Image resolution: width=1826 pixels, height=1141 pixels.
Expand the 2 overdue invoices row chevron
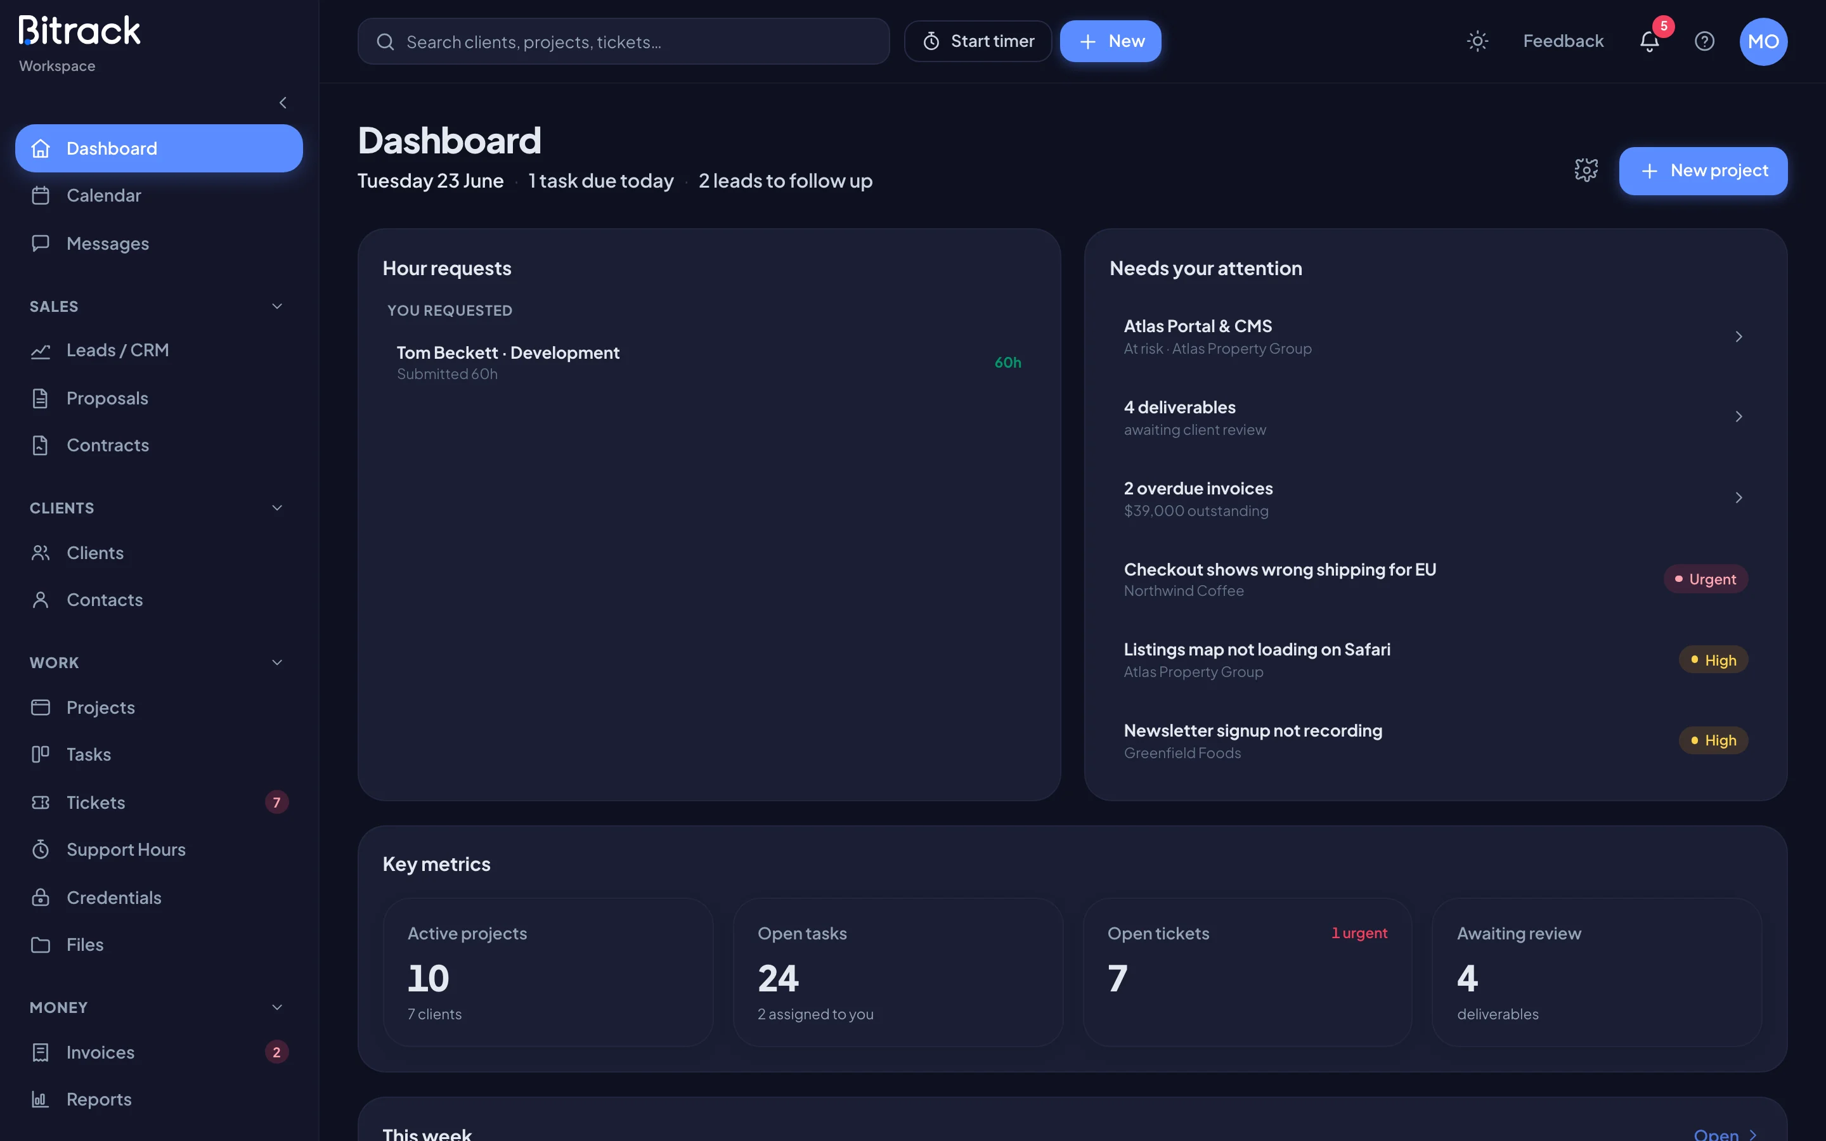click(x=1739, y=498)
